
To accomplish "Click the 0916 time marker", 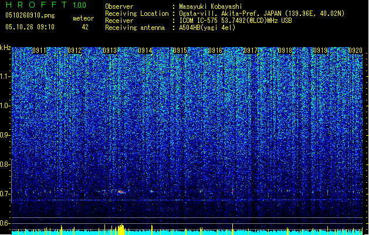I will click(x=215, y=51).
